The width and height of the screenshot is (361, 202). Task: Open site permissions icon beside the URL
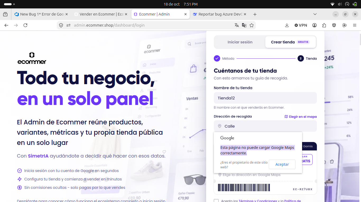coord(68,25)
